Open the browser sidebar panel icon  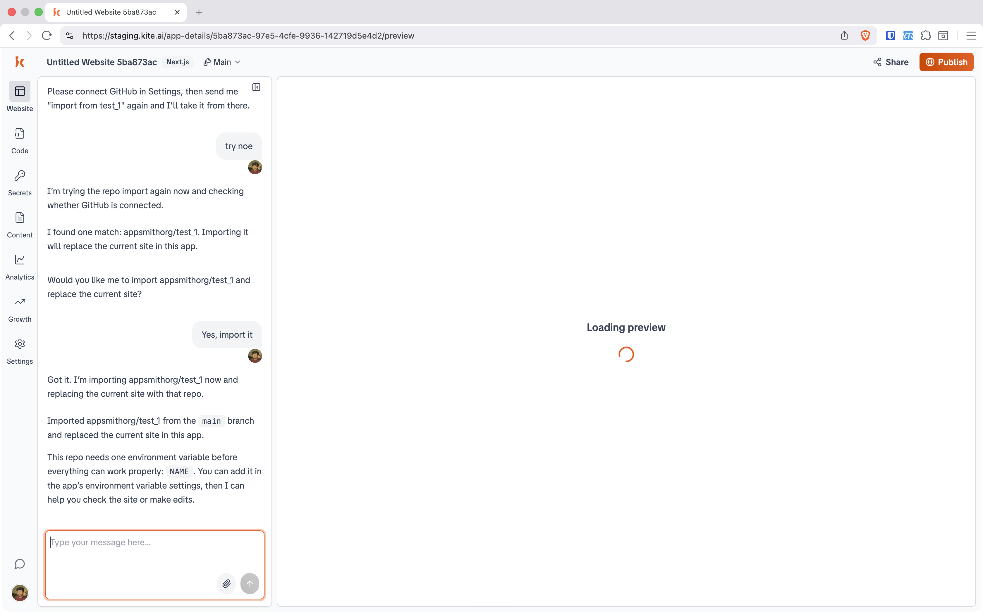pyautogui.click(x=943, y=36)
